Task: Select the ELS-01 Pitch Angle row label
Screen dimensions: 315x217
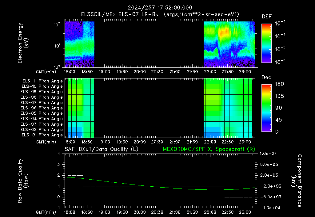Action: click(42, 135)
